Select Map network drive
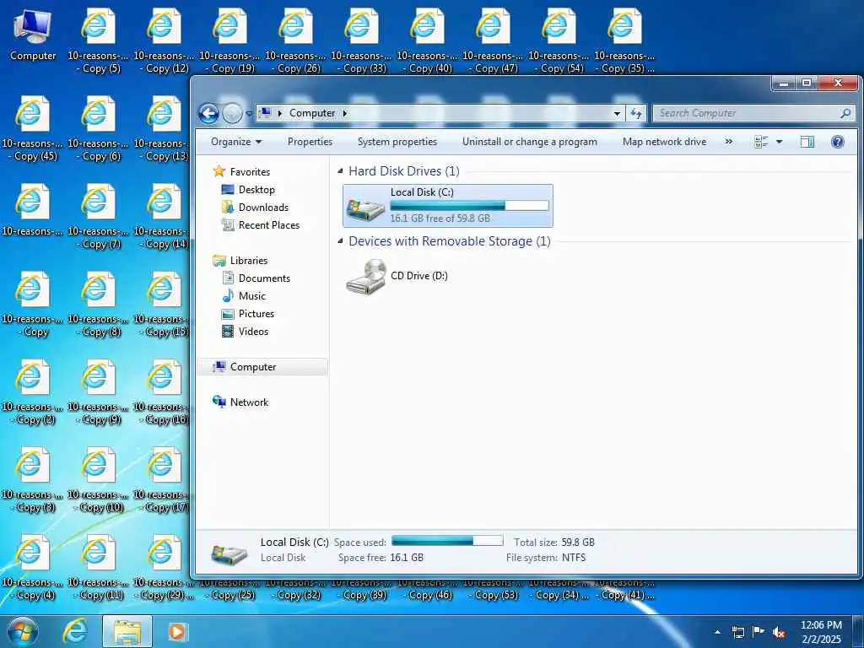The height and width of the screenshot is (648, 864). (665, 142)
